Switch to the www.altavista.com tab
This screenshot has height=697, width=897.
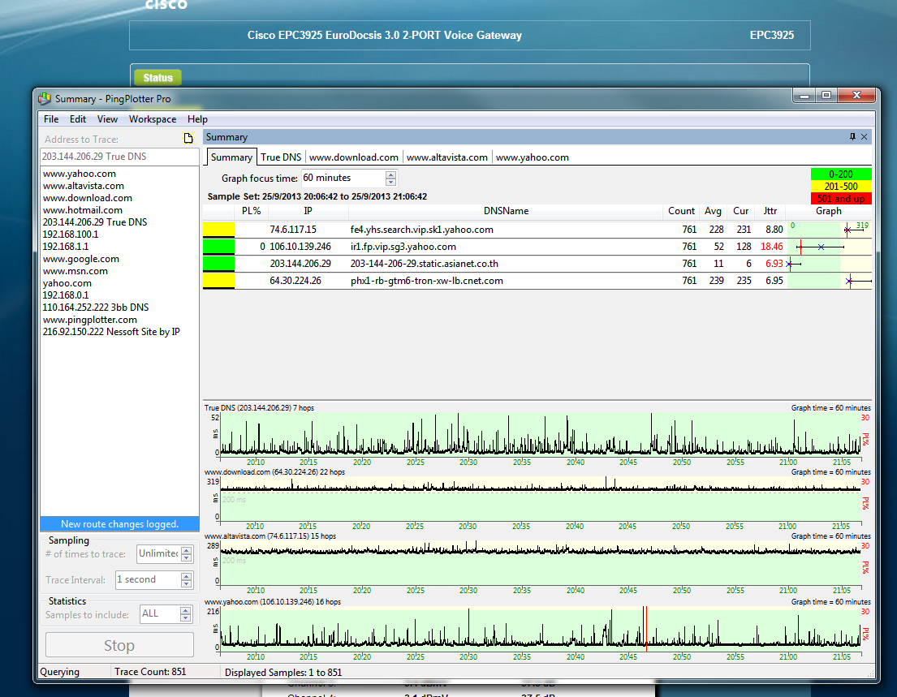446,157
